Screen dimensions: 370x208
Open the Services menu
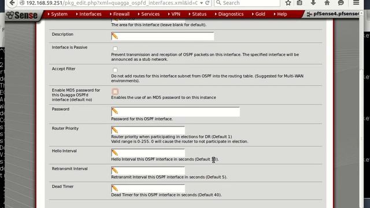[x=149, y=14]
